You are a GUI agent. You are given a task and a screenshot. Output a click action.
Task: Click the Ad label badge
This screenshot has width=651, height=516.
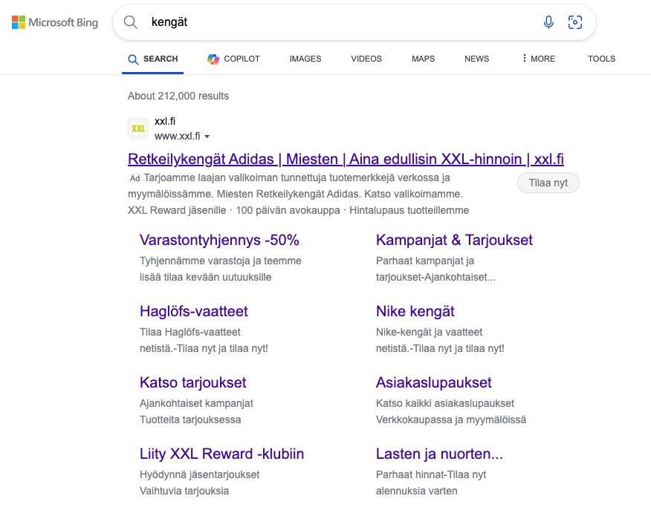[135, 178]
